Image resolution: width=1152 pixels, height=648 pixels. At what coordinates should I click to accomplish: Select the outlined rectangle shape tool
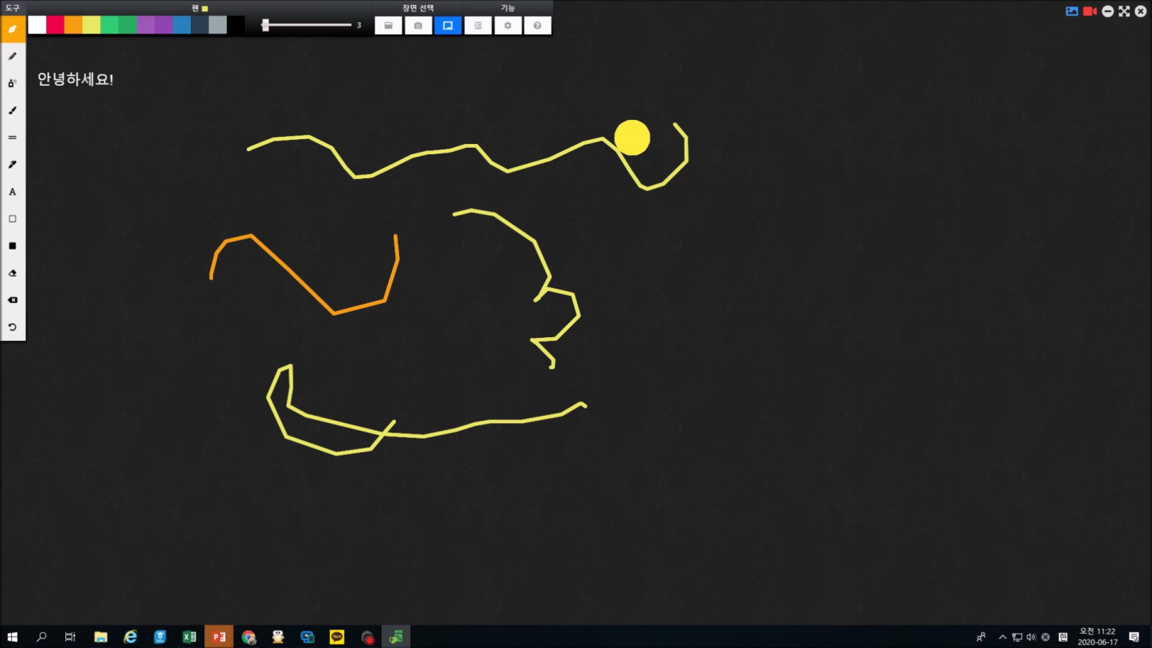tap(13, 219)
